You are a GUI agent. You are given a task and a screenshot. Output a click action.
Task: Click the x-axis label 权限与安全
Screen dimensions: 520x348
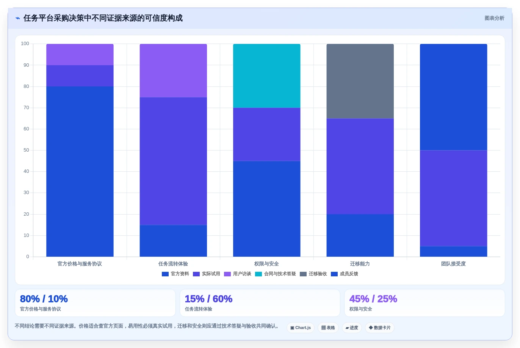[x=267, y=264]
